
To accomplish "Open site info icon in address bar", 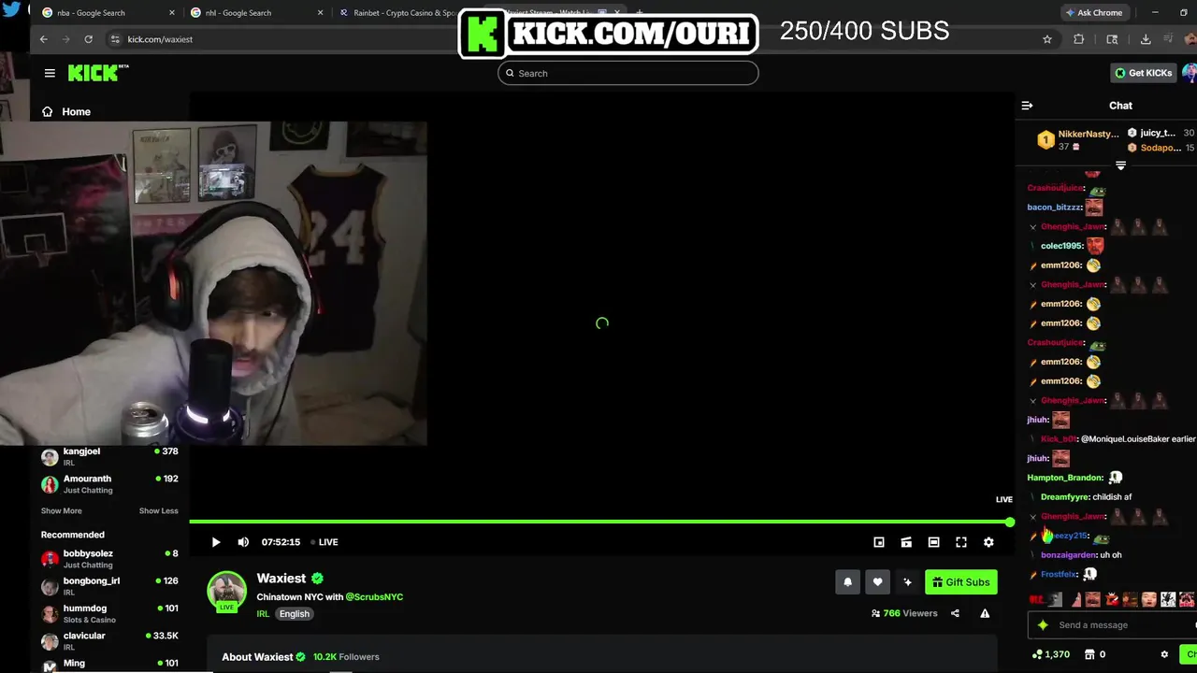I will coord(115,39).
